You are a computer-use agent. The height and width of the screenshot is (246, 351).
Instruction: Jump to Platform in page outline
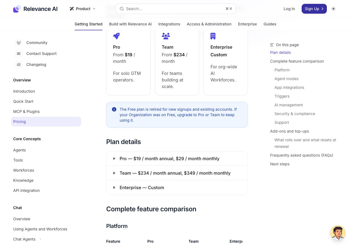[282, 70]
